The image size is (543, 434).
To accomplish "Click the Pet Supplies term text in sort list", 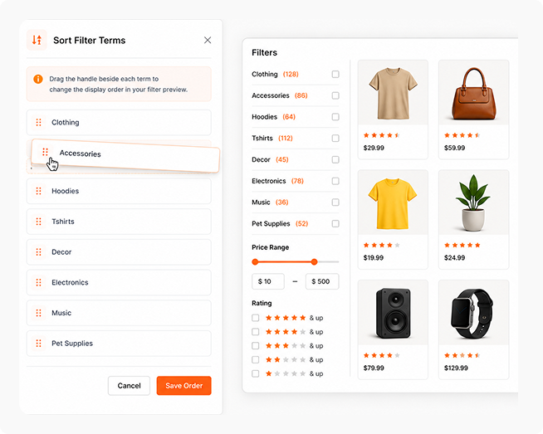I will point(72,344).
